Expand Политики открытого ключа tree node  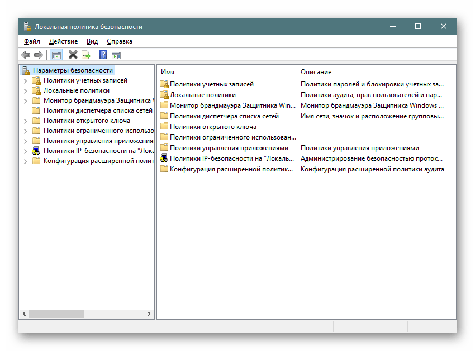(25, 121)
